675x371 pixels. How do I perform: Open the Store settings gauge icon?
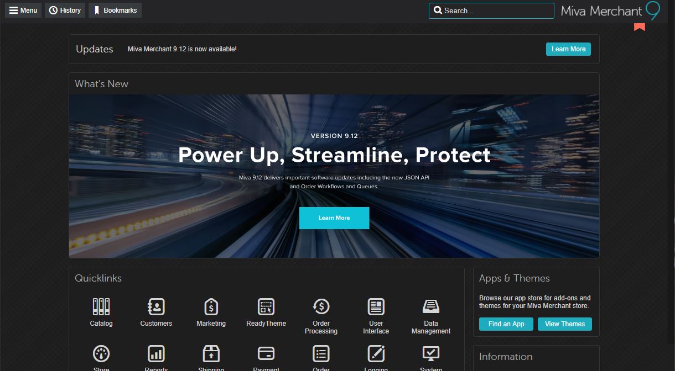click(x=101, y=354)
